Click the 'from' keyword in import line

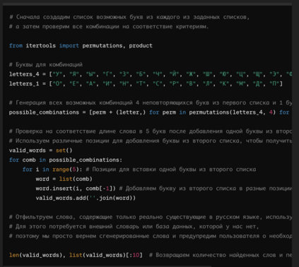click(x=16, y=46)
